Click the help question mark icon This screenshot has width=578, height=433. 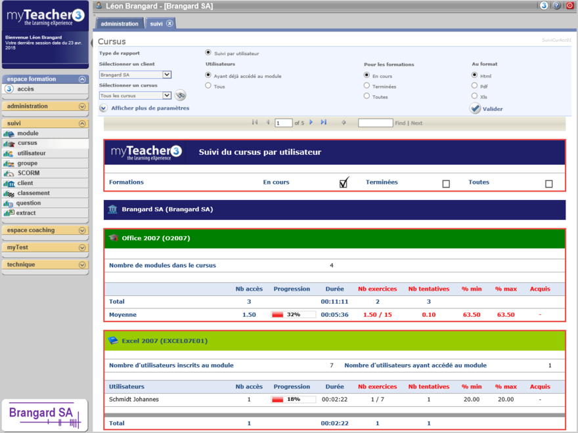pyautogui.click(x=556, y=5)
